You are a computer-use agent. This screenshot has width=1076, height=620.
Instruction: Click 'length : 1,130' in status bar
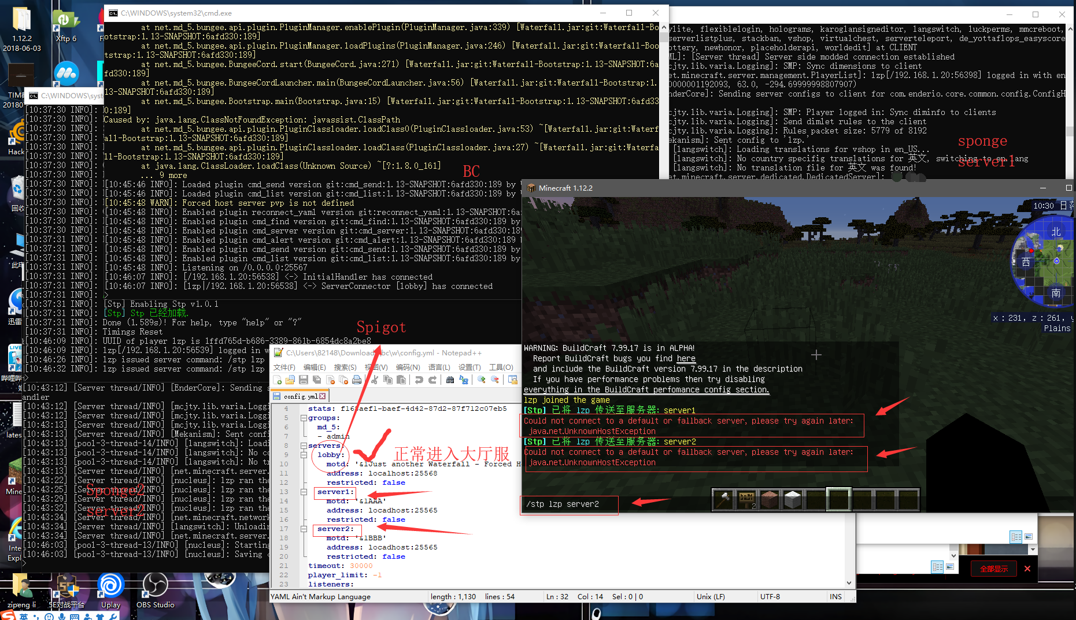click(453, 596)
